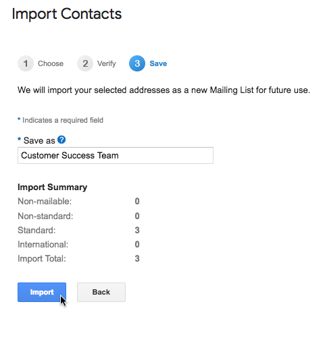Click the Save as field label

tap(39, 140)
